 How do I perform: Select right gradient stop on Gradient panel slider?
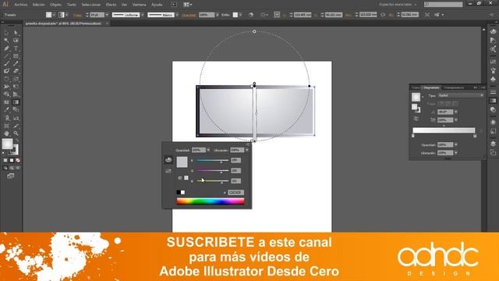point(475,136)
